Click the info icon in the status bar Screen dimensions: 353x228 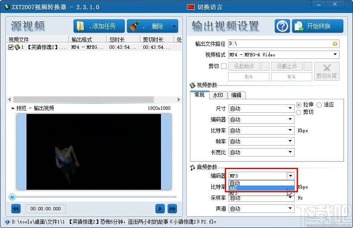click(x=7, y=222)
